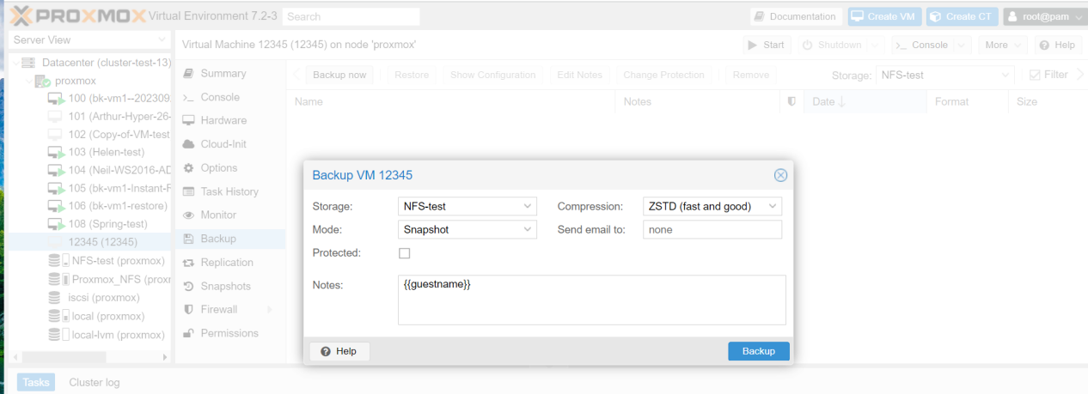Click NFS-test storage icon in tree

tap(58, 261)
